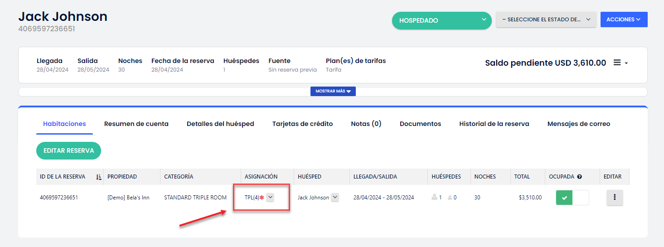This screenshot has height=247, width=664.
Task: Open the Seleccione el estado dropdown
Action: pos(546,19)
